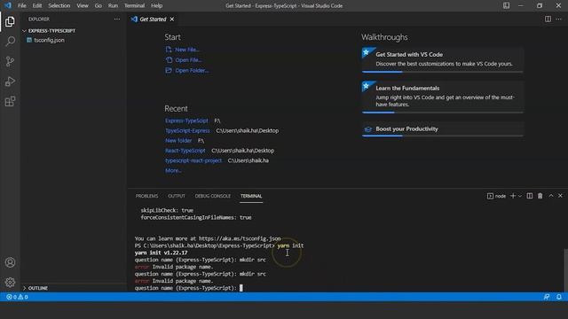568x319 pixels.
Task: Open the Extensions view
Action: (10, 101)
